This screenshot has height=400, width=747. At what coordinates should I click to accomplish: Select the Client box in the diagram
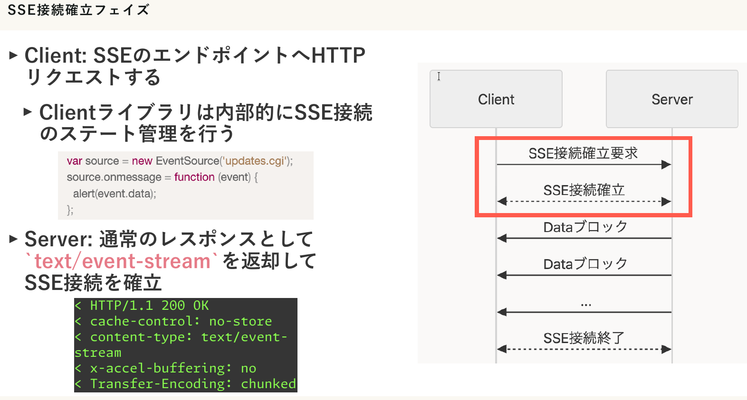(x=496, y=99)
